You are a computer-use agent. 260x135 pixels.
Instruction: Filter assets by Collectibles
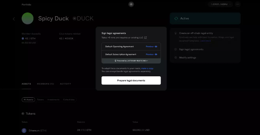pos(69,100)
